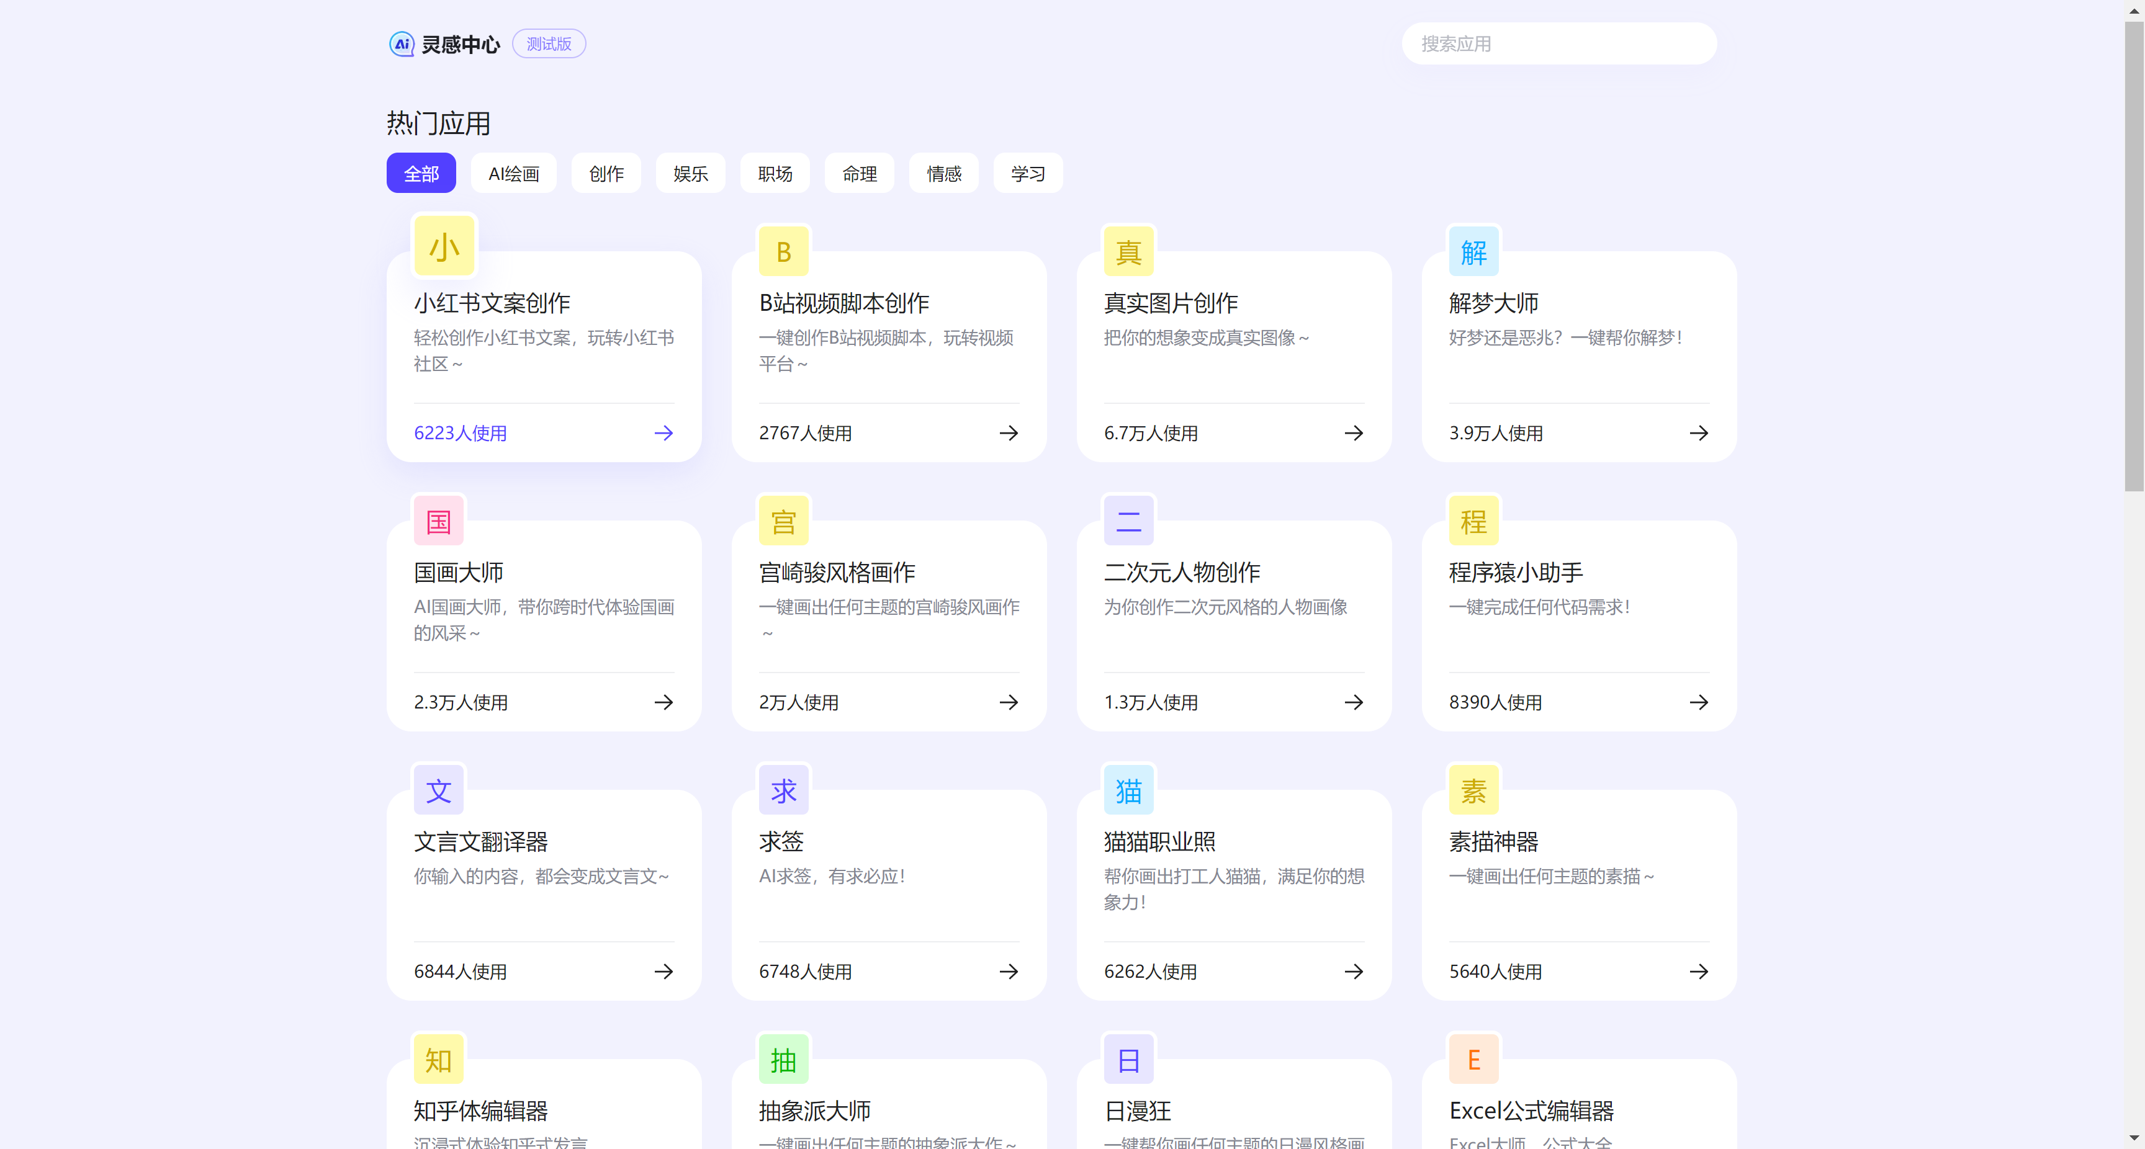Viewport: 2145px width, 1149px height.
Task: Click description 一键完成任何代码需求!
Action: pyautogui.click(x=1540, y=607)
